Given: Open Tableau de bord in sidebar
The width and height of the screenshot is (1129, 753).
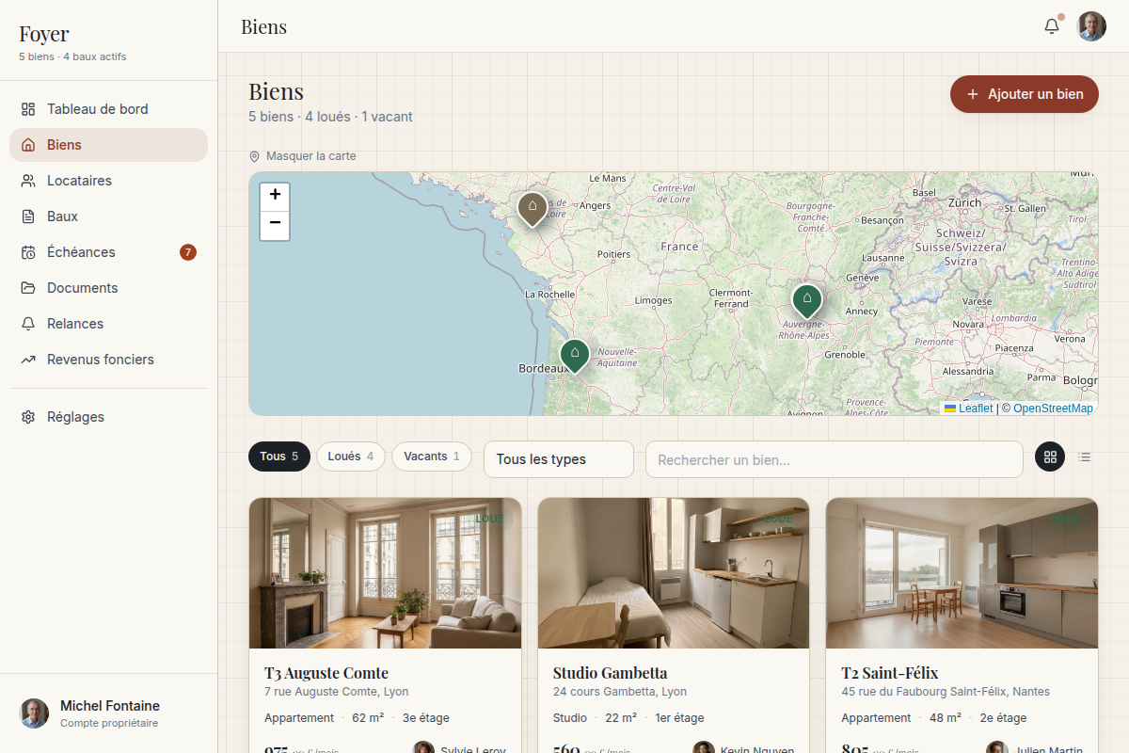Looking at the screenshot, I should tap(108, 109).
